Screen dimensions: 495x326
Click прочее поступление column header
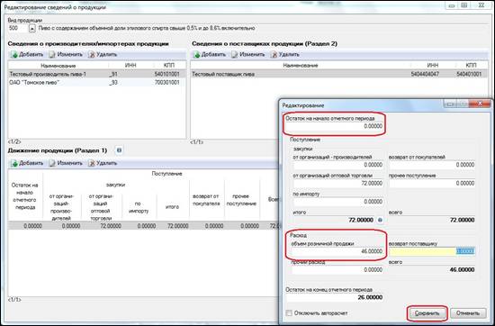(x=241, y=200)
